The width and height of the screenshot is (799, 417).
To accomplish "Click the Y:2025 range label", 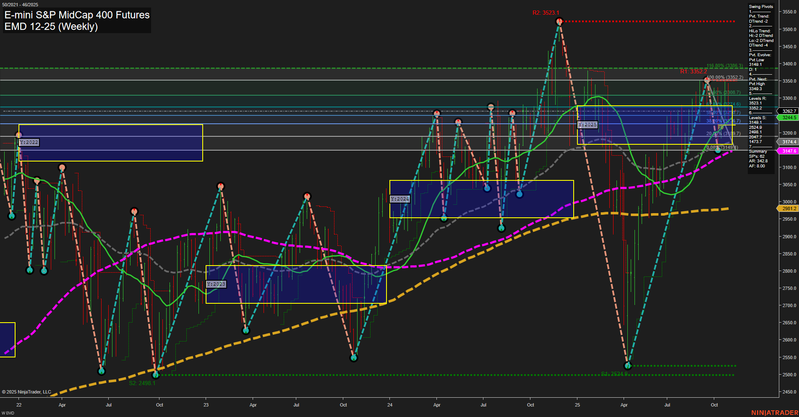I will point(587,125).
